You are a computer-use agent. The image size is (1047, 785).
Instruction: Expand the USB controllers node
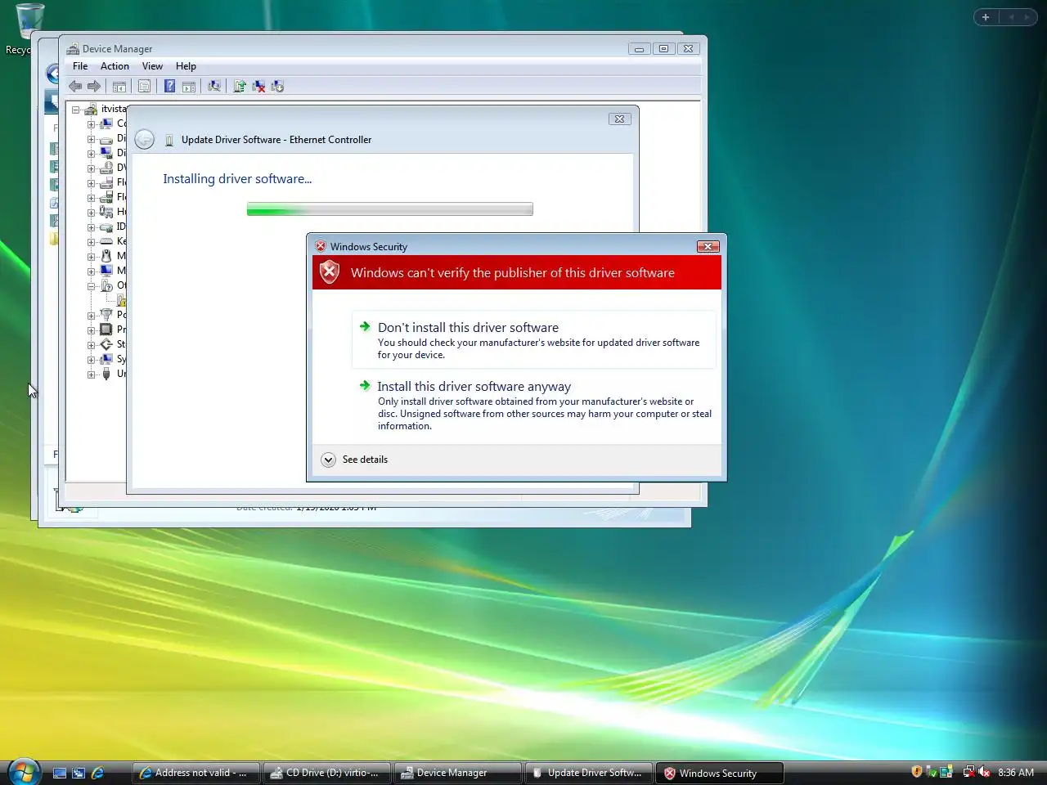point(91,375)
